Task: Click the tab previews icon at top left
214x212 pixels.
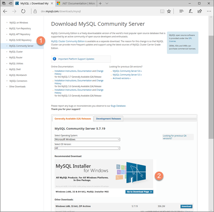Action: [4, 3]
